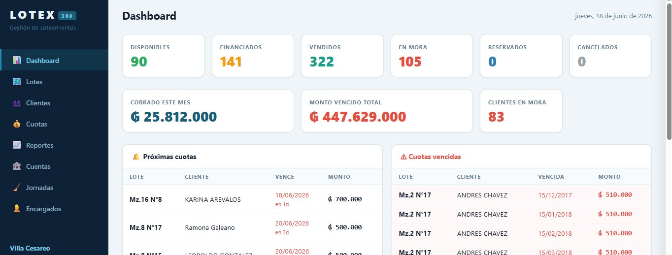Click the Mz.16 N°8 lot cell

(146, 199)
